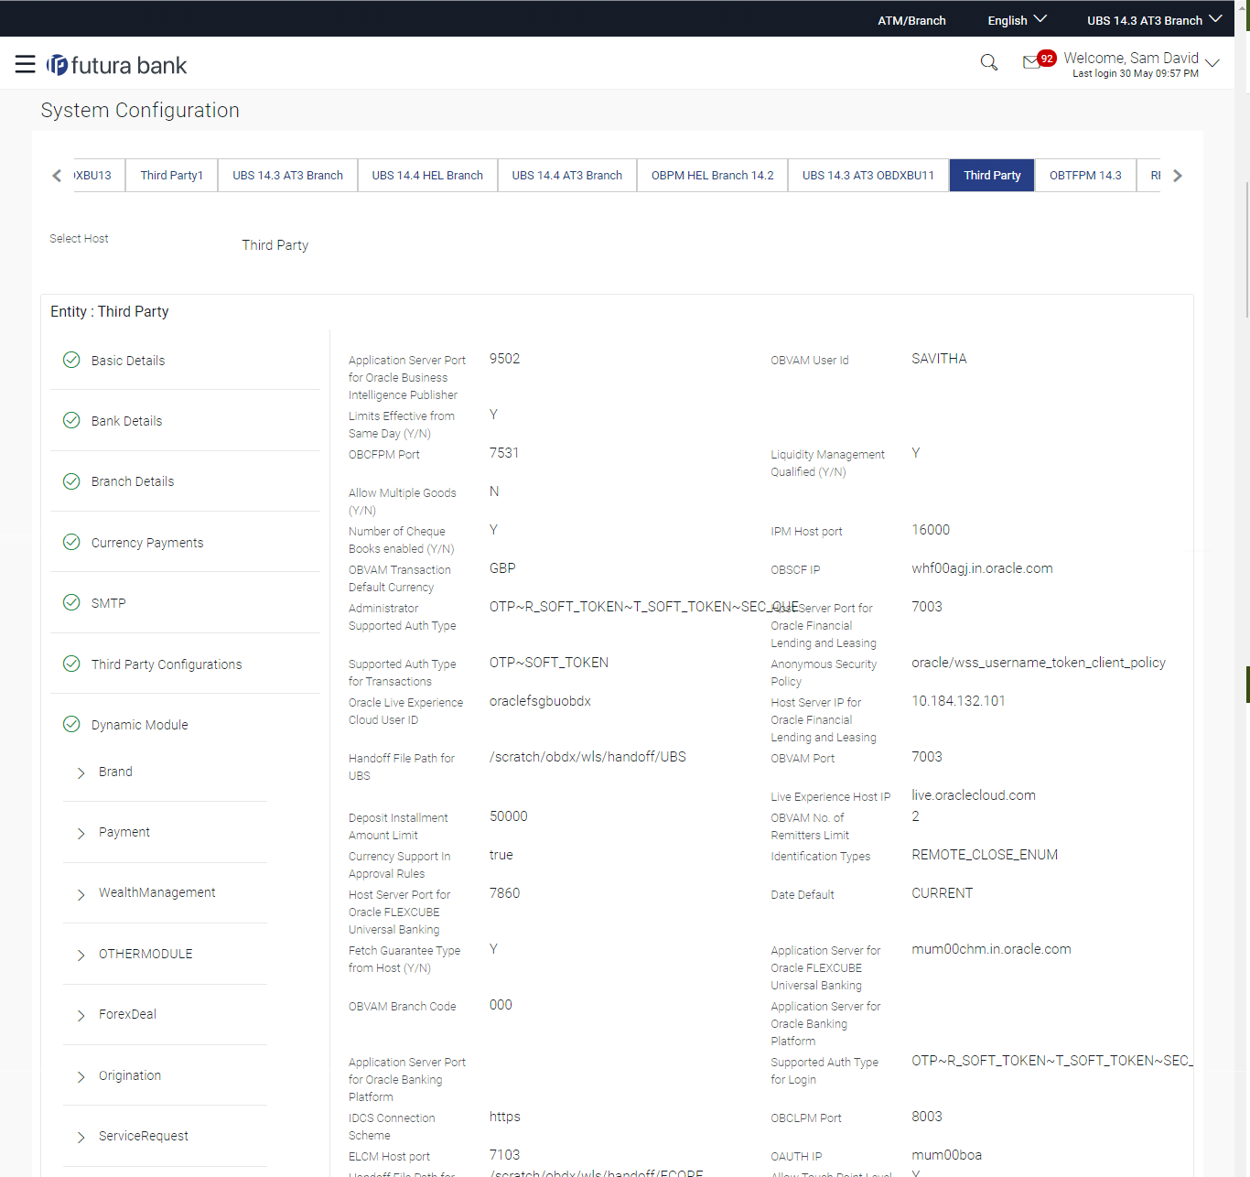
Task: Switch to the UBS 14.4 AT3 Branch tab
Action: coord(567,175)
